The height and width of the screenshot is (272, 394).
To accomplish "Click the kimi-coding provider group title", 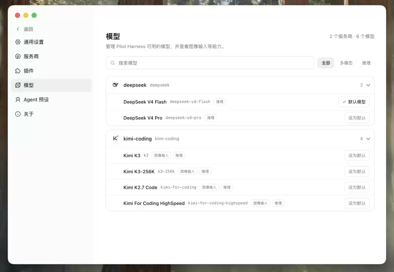I will (138, 139).
